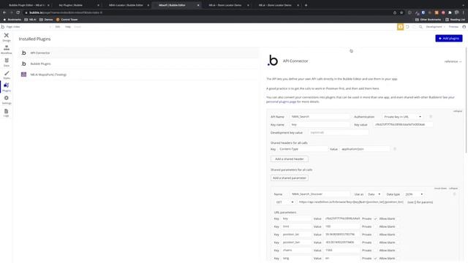Click the Development key value field

(338, 132)
